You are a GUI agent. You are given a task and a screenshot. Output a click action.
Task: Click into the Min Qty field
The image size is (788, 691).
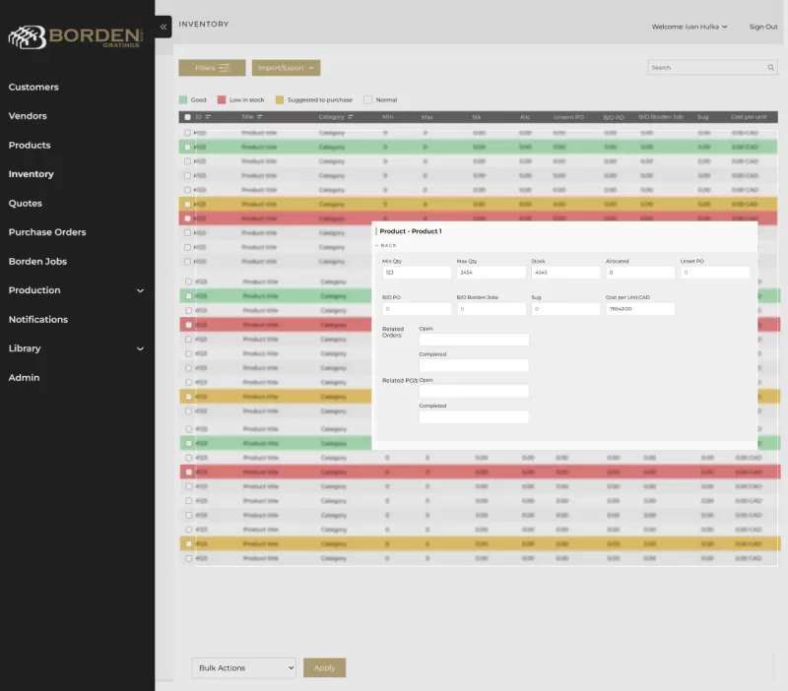(417, 273)
